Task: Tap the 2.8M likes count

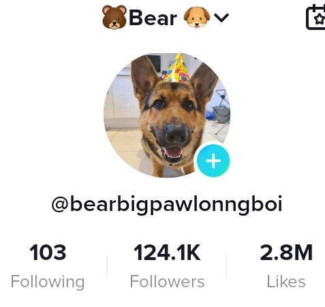Action: point(286,253)
